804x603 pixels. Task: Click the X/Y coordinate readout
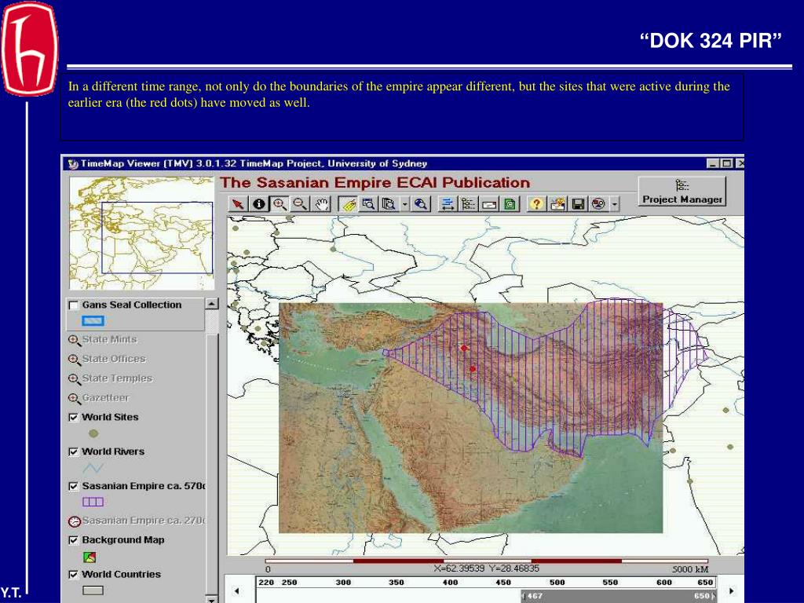point(486,568)
